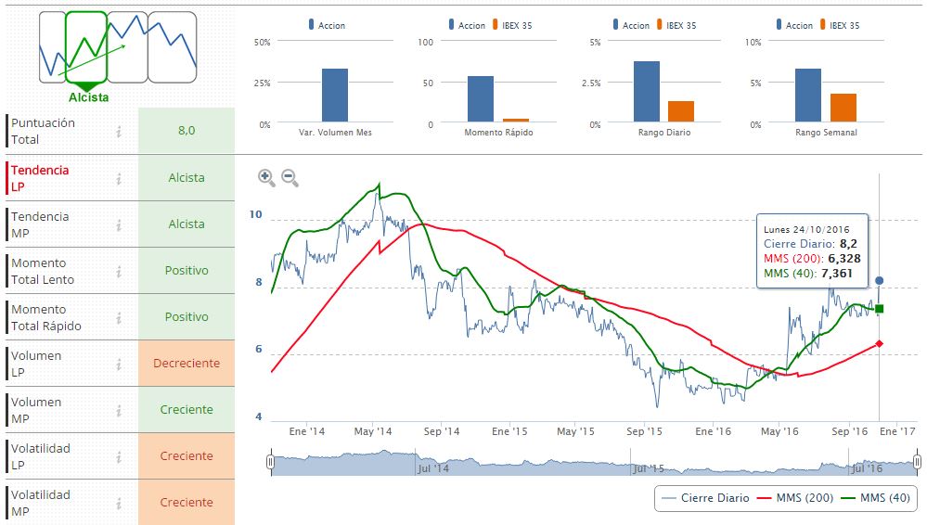Click info icon beside Tendencia LP
This screenshot has height=525, width=927.
tap(119, 178)
